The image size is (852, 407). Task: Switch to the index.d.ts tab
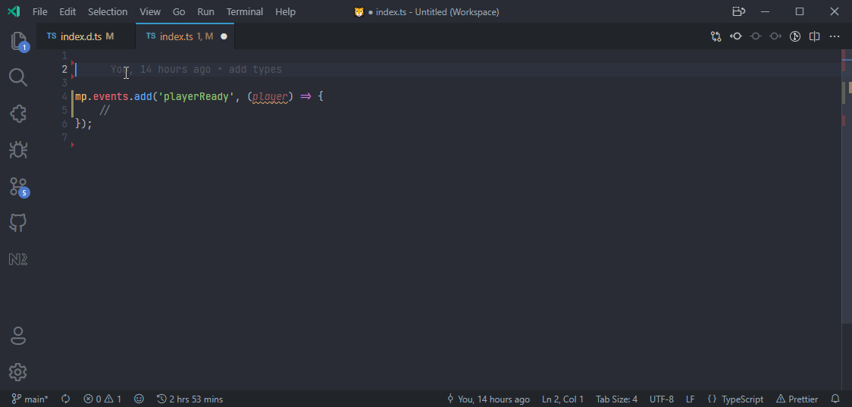(x=86, y=36)
